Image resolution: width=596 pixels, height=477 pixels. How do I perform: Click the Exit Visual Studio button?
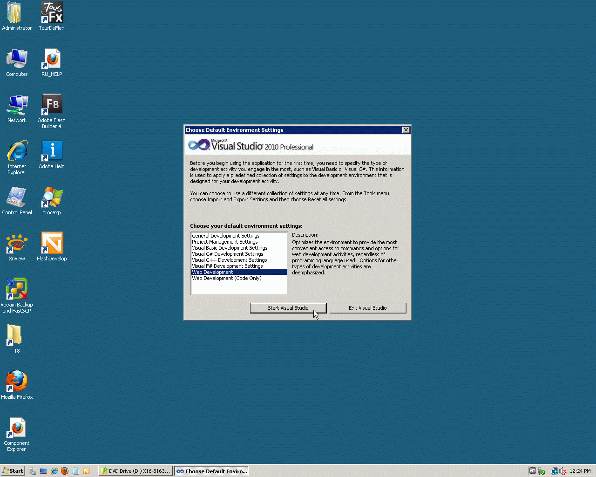click(368, 308)
